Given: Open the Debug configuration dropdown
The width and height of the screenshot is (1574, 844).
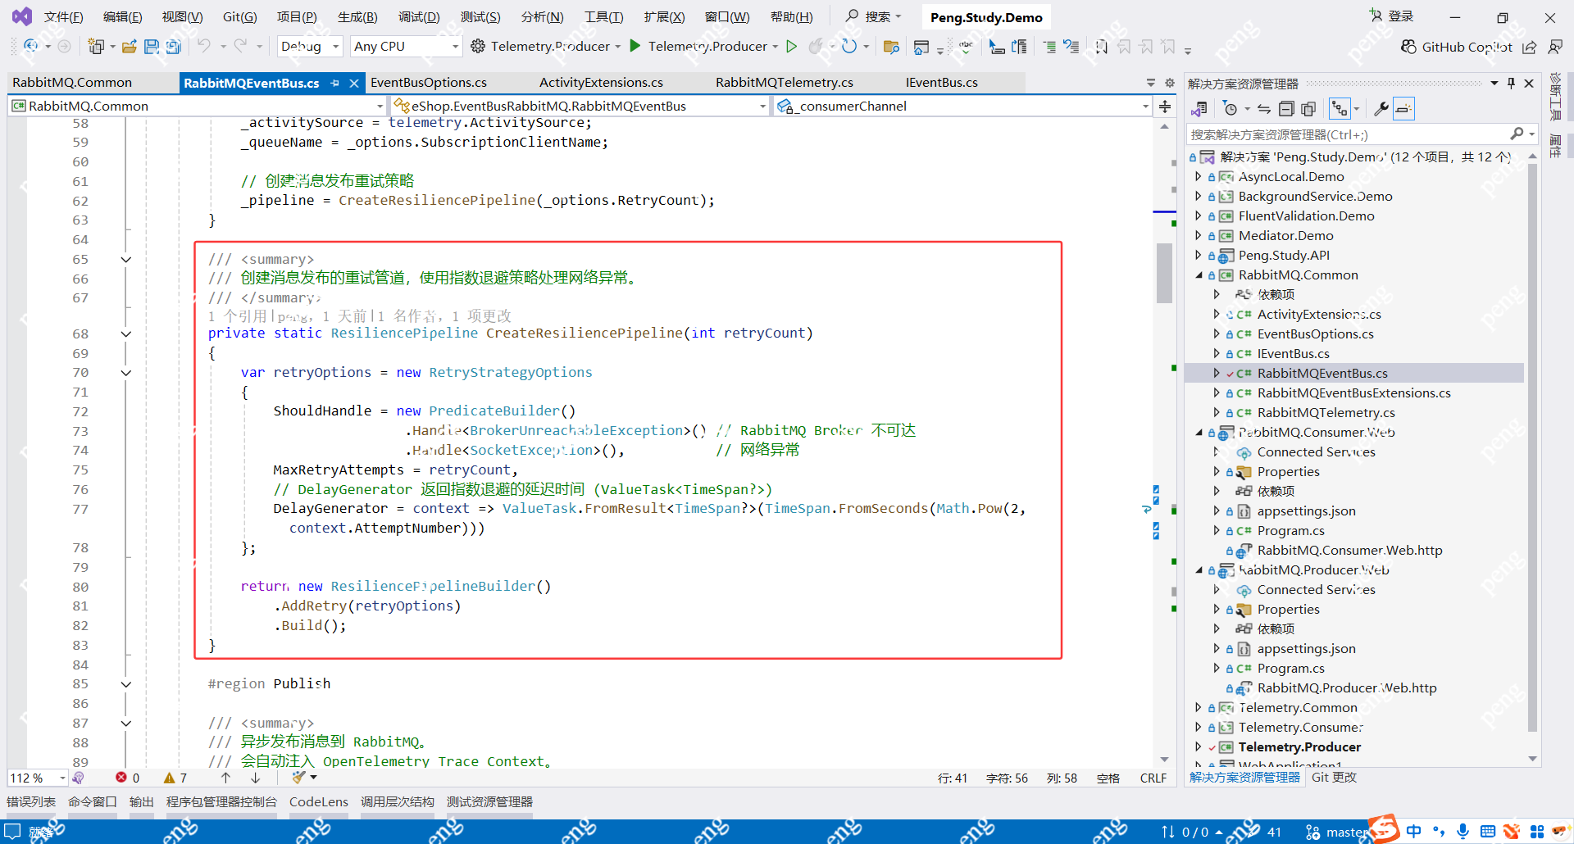Looking at the screenshot, I should 310,47.
